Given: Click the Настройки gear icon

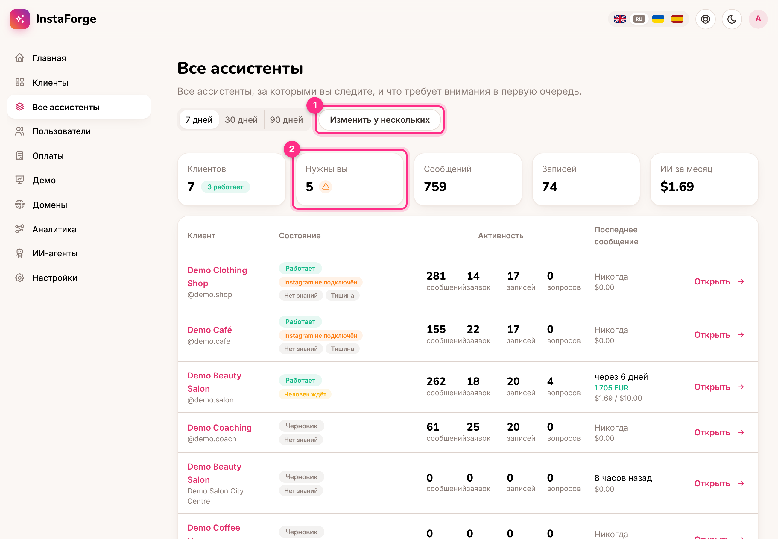Looking at the screenshot, I should tap(20, 278).
